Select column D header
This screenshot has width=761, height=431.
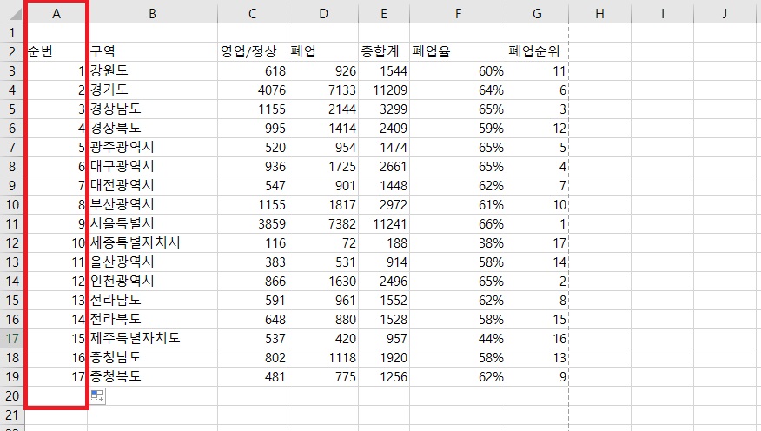[x=323, y=14]
